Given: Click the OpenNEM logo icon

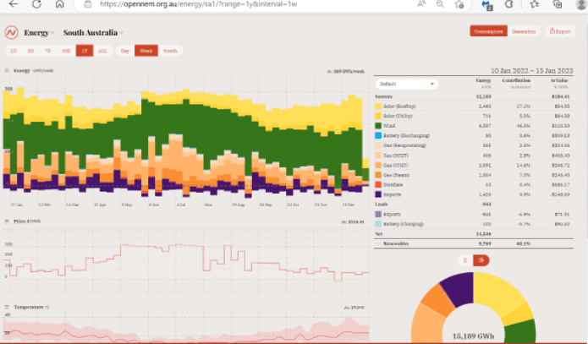Looking at the screenshot, I should tap(12, 33).
